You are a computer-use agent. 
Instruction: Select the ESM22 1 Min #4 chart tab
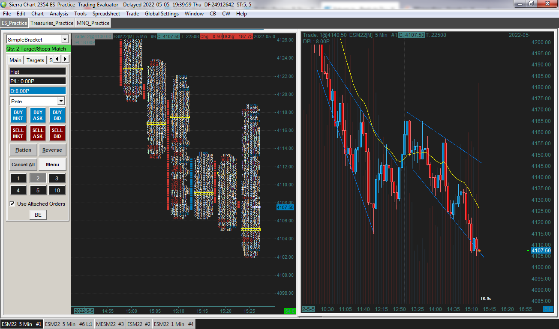click(x=174, y=324)
